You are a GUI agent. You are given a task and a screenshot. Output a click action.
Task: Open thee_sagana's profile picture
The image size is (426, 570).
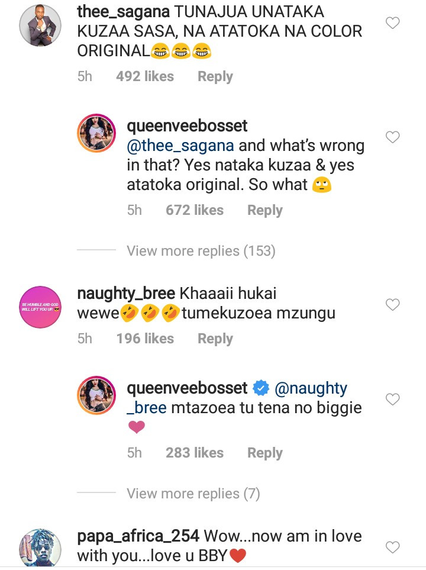pos(41,25)
